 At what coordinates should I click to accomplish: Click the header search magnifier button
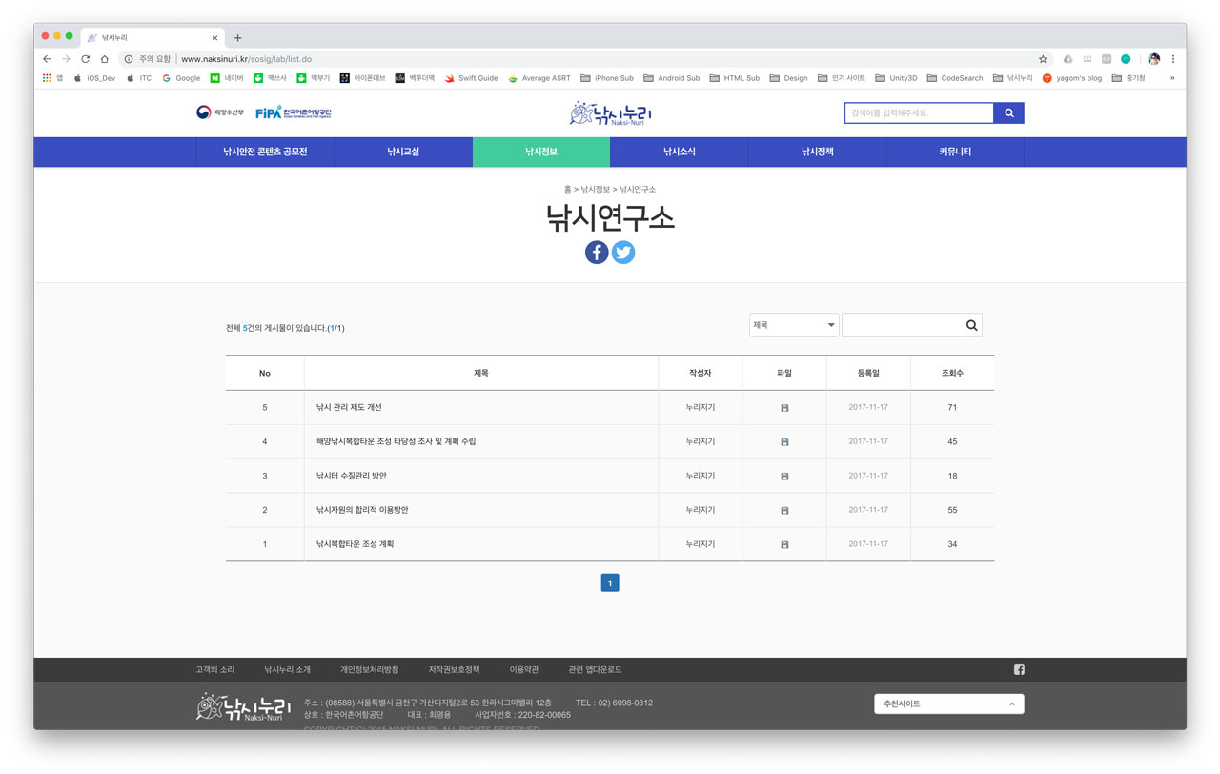(1008, 113)
